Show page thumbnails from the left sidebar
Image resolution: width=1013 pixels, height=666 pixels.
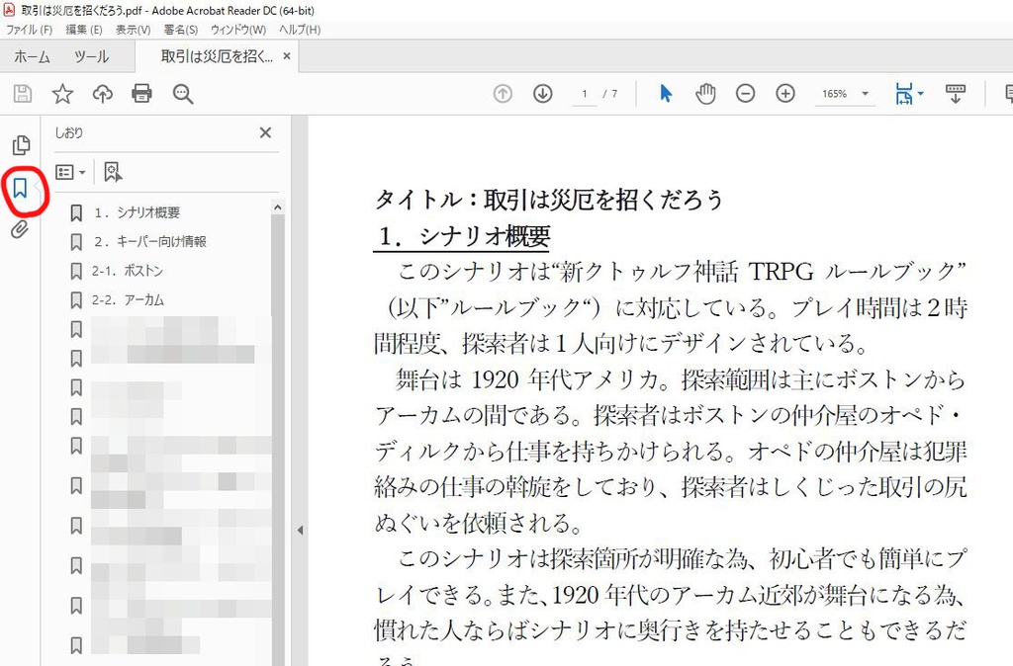pyautogui.click(x=21, y=144)
